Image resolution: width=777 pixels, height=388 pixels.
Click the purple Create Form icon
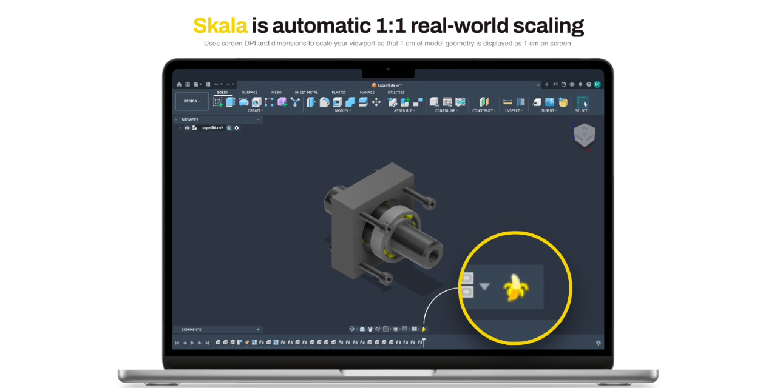pyautogui.click(x=282, y=102)
